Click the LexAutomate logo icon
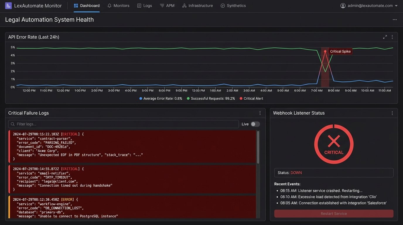403x225 pixels. coord(8,5)
